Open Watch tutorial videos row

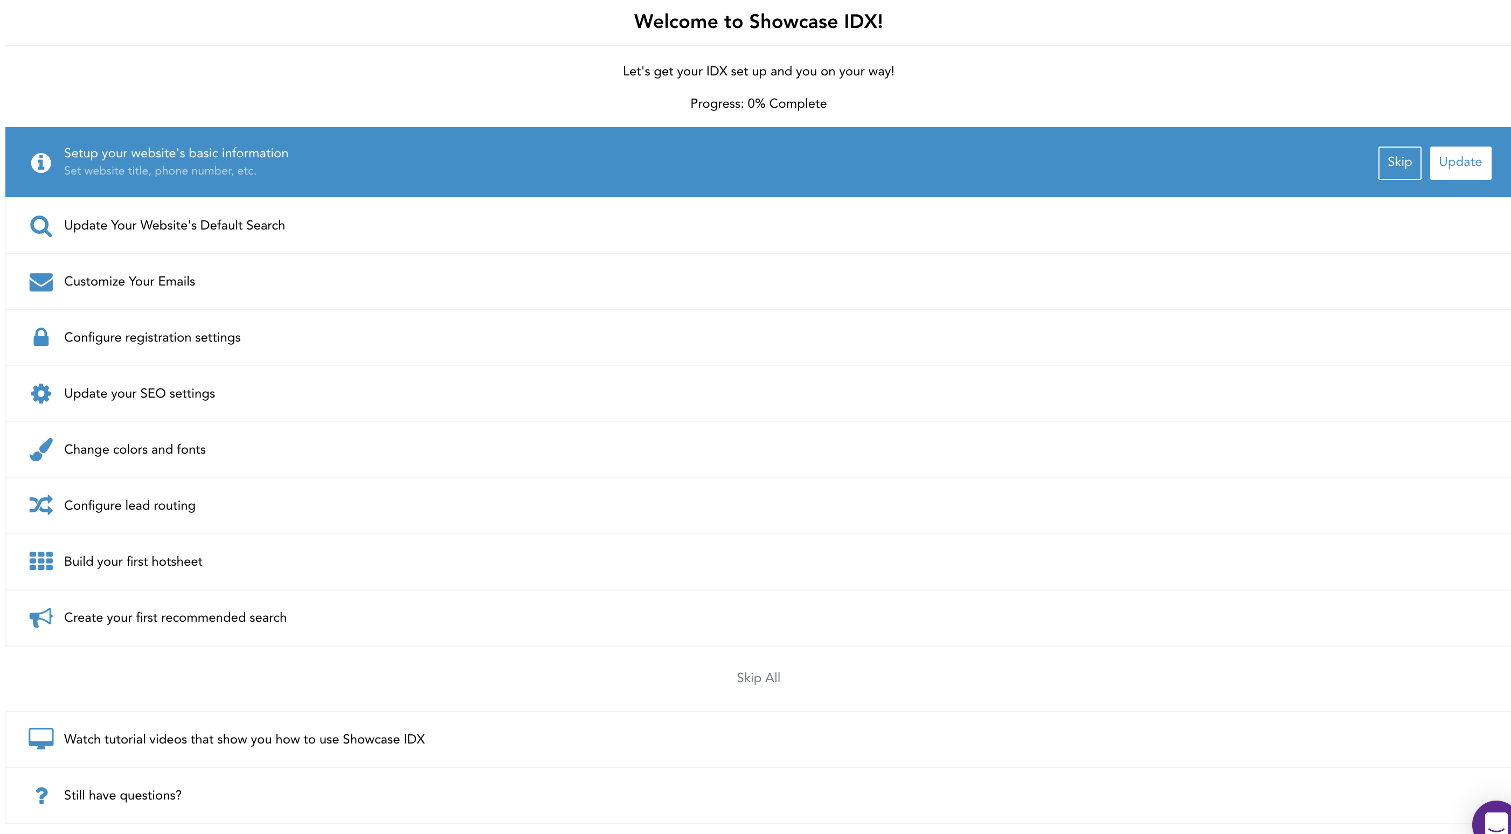(x=758, y=740)
